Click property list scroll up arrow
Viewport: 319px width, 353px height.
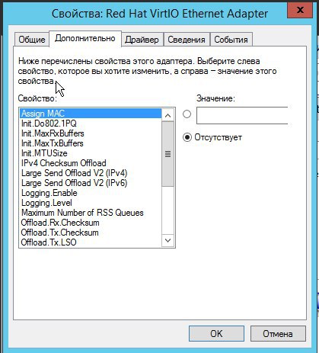(x=167, y=115)
